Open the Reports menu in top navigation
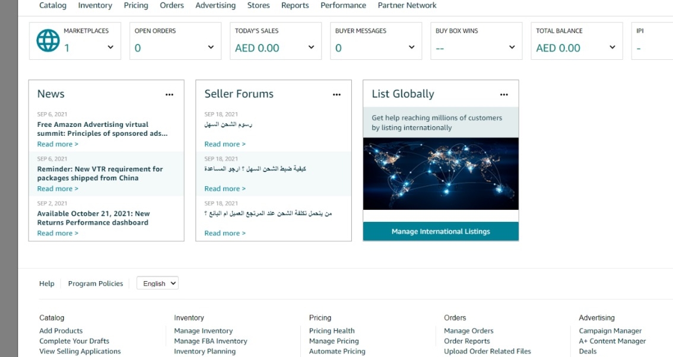 coord(295,5)
